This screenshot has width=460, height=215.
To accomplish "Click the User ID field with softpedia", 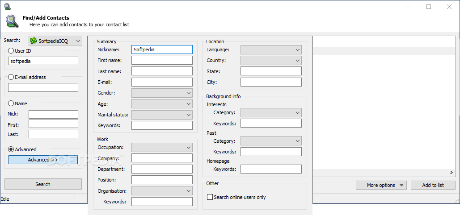I will [43, 61].
